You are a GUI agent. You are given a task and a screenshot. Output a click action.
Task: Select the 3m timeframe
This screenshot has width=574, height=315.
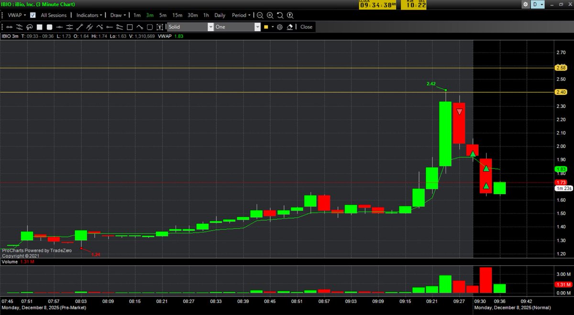pos(150,15)
